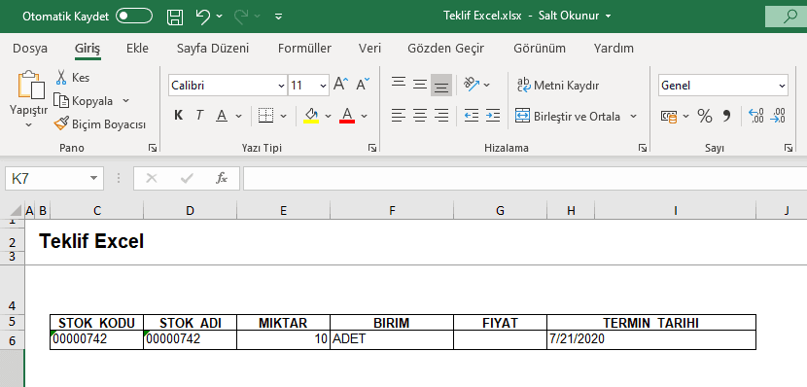Click the Name Box showing K7

coord(54,179)
